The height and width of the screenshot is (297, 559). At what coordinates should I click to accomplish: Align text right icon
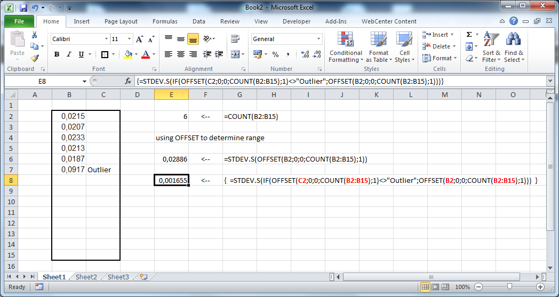[193, 54]
